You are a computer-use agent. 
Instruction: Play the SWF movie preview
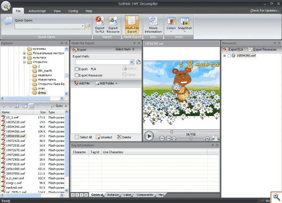[x=149, y=136]
